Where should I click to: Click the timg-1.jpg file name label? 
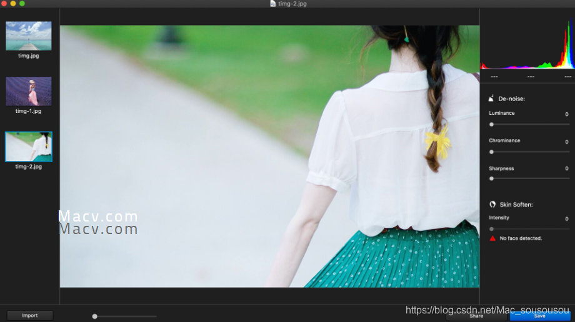(29, 111)
